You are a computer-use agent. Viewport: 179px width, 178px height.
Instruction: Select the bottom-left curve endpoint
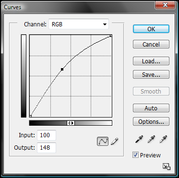tap(31, 116)
